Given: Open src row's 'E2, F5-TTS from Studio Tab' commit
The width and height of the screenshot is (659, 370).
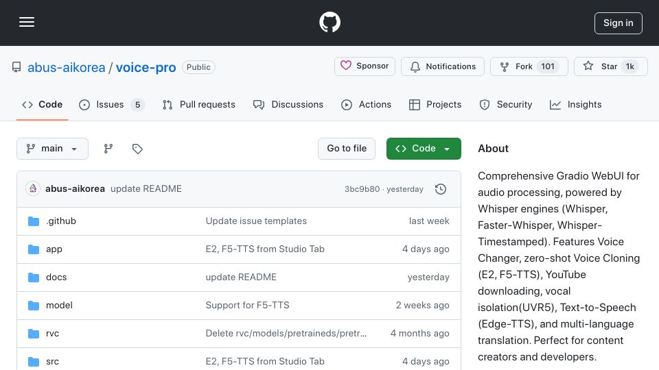Looking at the screenshot, I should tap(265, 362).
